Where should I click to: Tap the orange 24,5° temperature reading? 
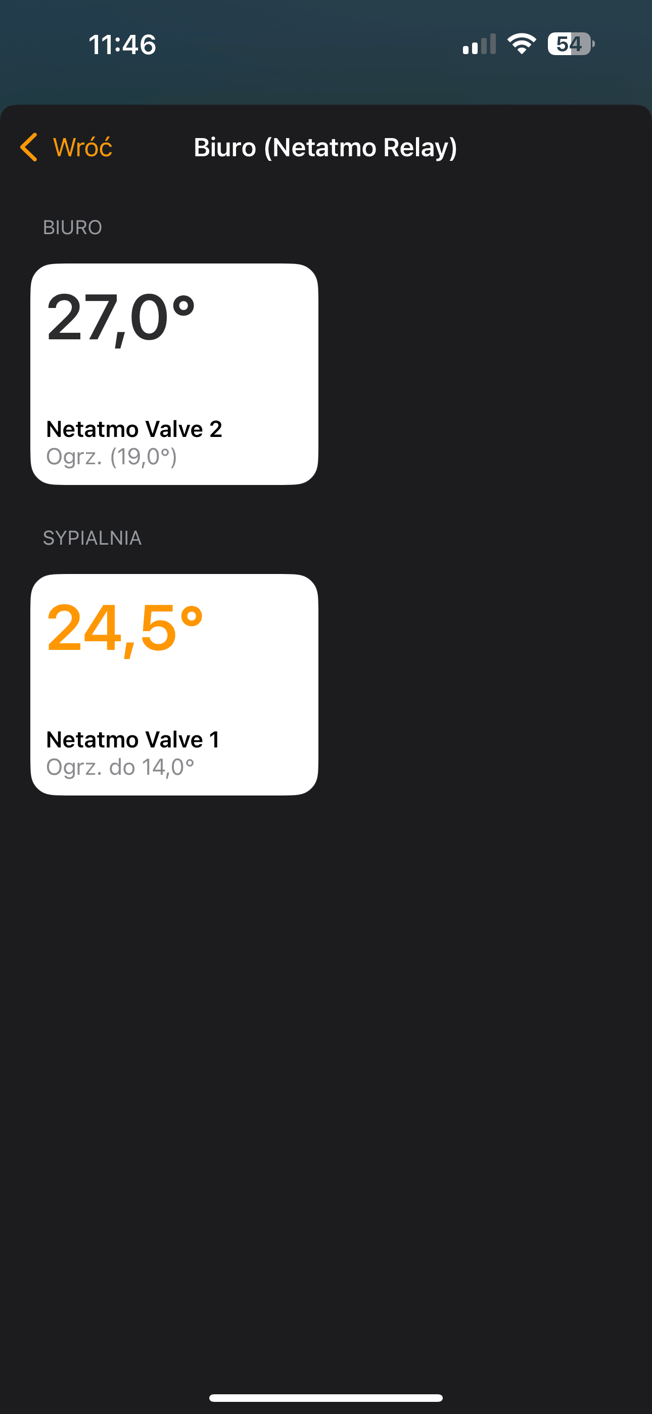pyautogui.click(x=125, y=629)
